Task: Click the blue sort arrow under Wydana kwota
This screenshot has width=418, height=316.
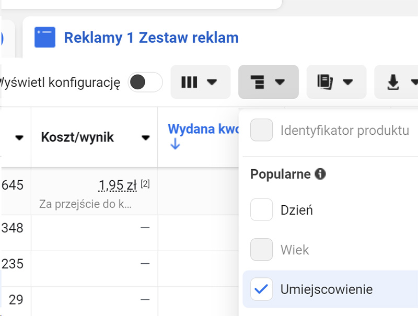Action: 175,145
